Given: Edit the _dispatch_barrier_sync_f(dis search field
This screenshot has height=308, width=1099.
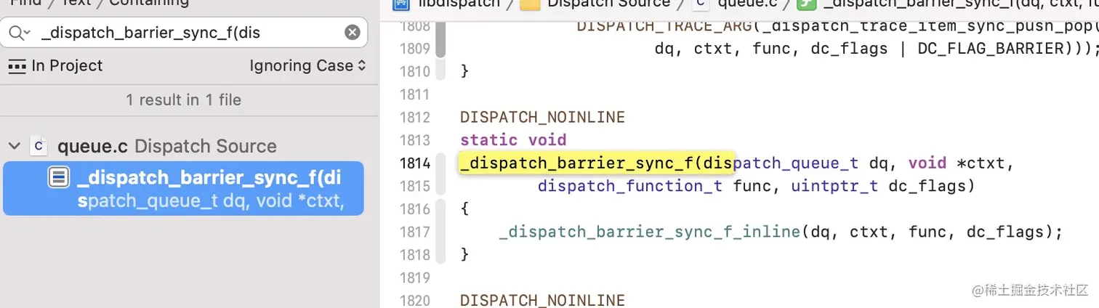Looking at the screenshot, I should pos(185,33).
